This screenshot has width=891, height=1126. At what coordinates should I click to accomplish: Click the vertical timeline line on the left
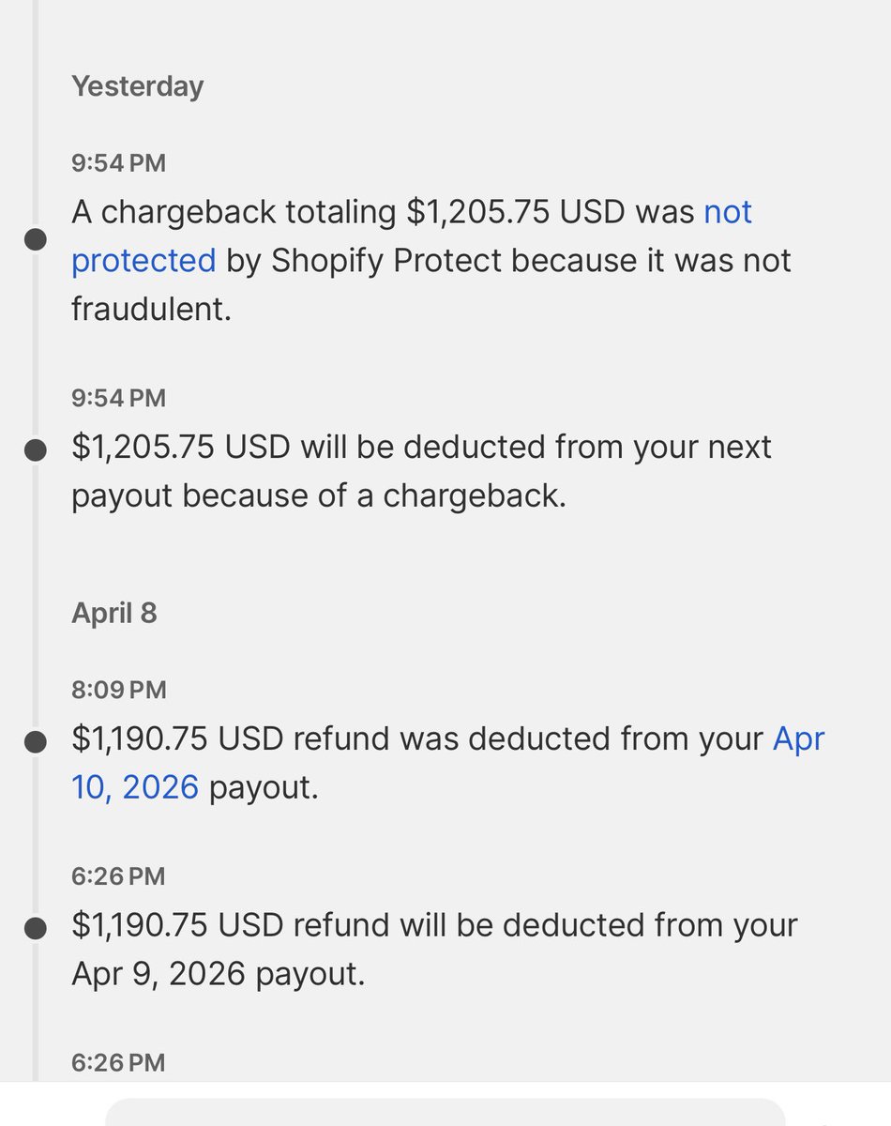tap(36, 563)
